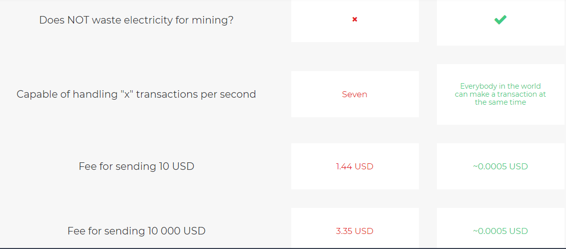Click the green "Everybody in the world" text
Screen dimensions: 566x249
(500, 86)
